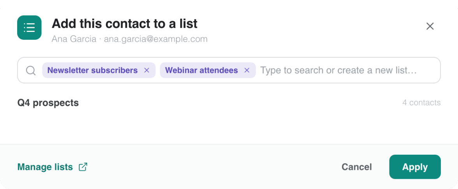Click the 4 contacts count

click(x=421, y=103)
